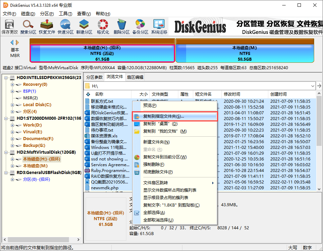
Task: Sort files by 修改时间 column header
Action: [x=245, y=94]
